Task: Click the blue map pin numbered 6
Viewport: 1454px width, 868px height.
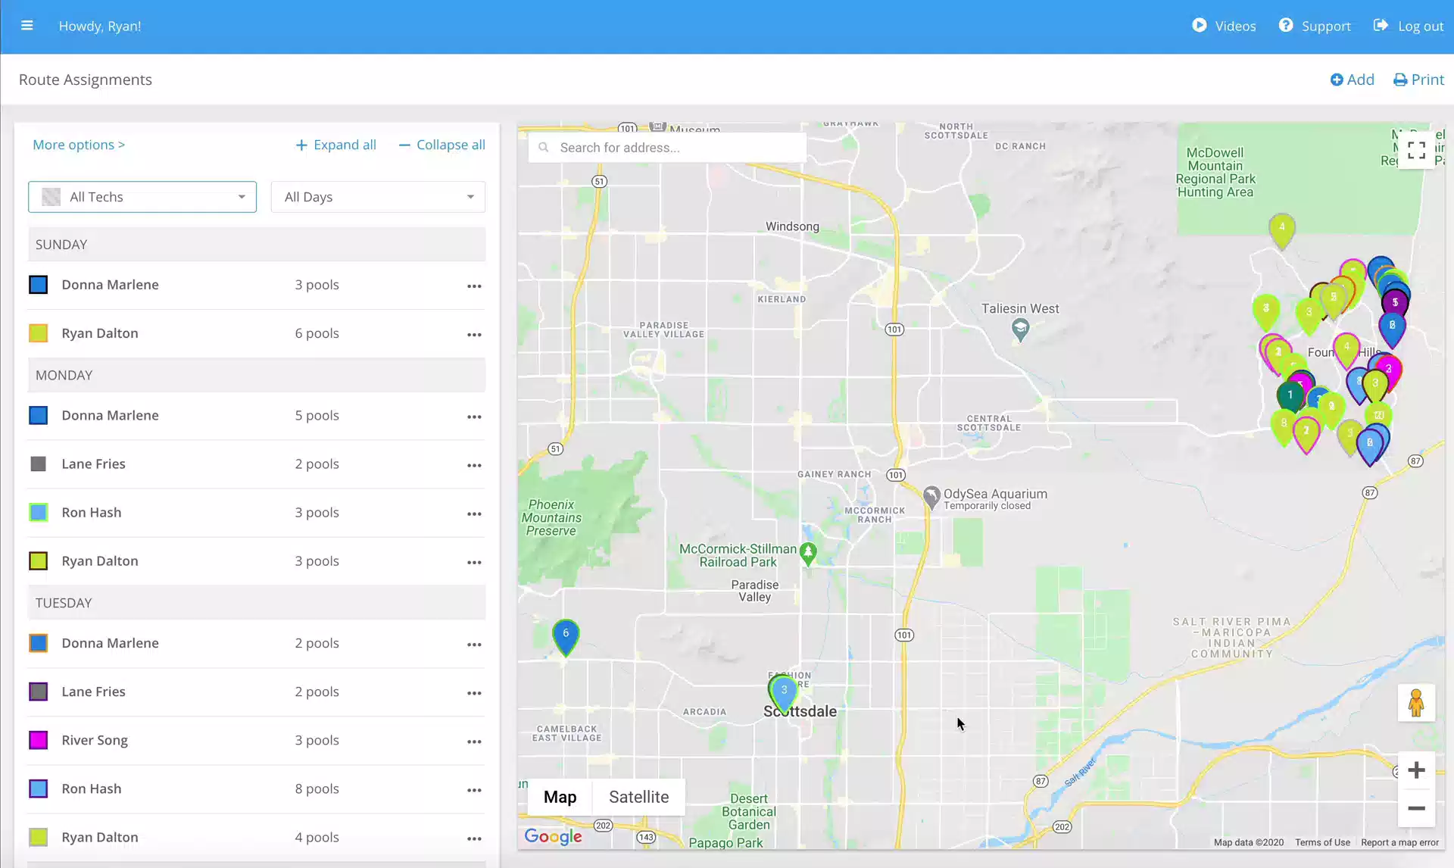Action: [x=566, y=636]
